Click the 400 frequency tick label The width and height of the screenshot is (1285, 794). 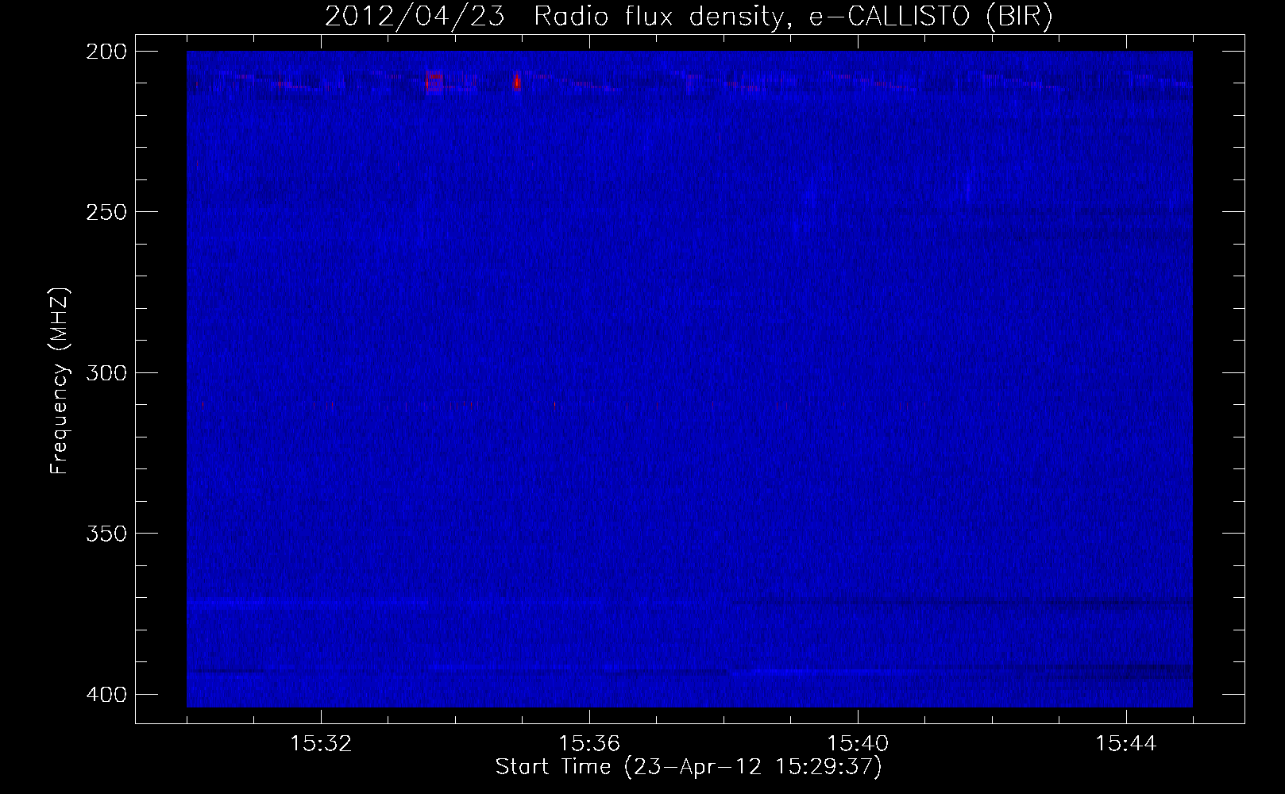point(106,695)
